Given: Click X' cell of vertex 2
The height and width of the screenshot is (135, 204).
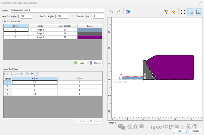Looking at the screenshot, I should pyautogui.click(x=35, y=86).
